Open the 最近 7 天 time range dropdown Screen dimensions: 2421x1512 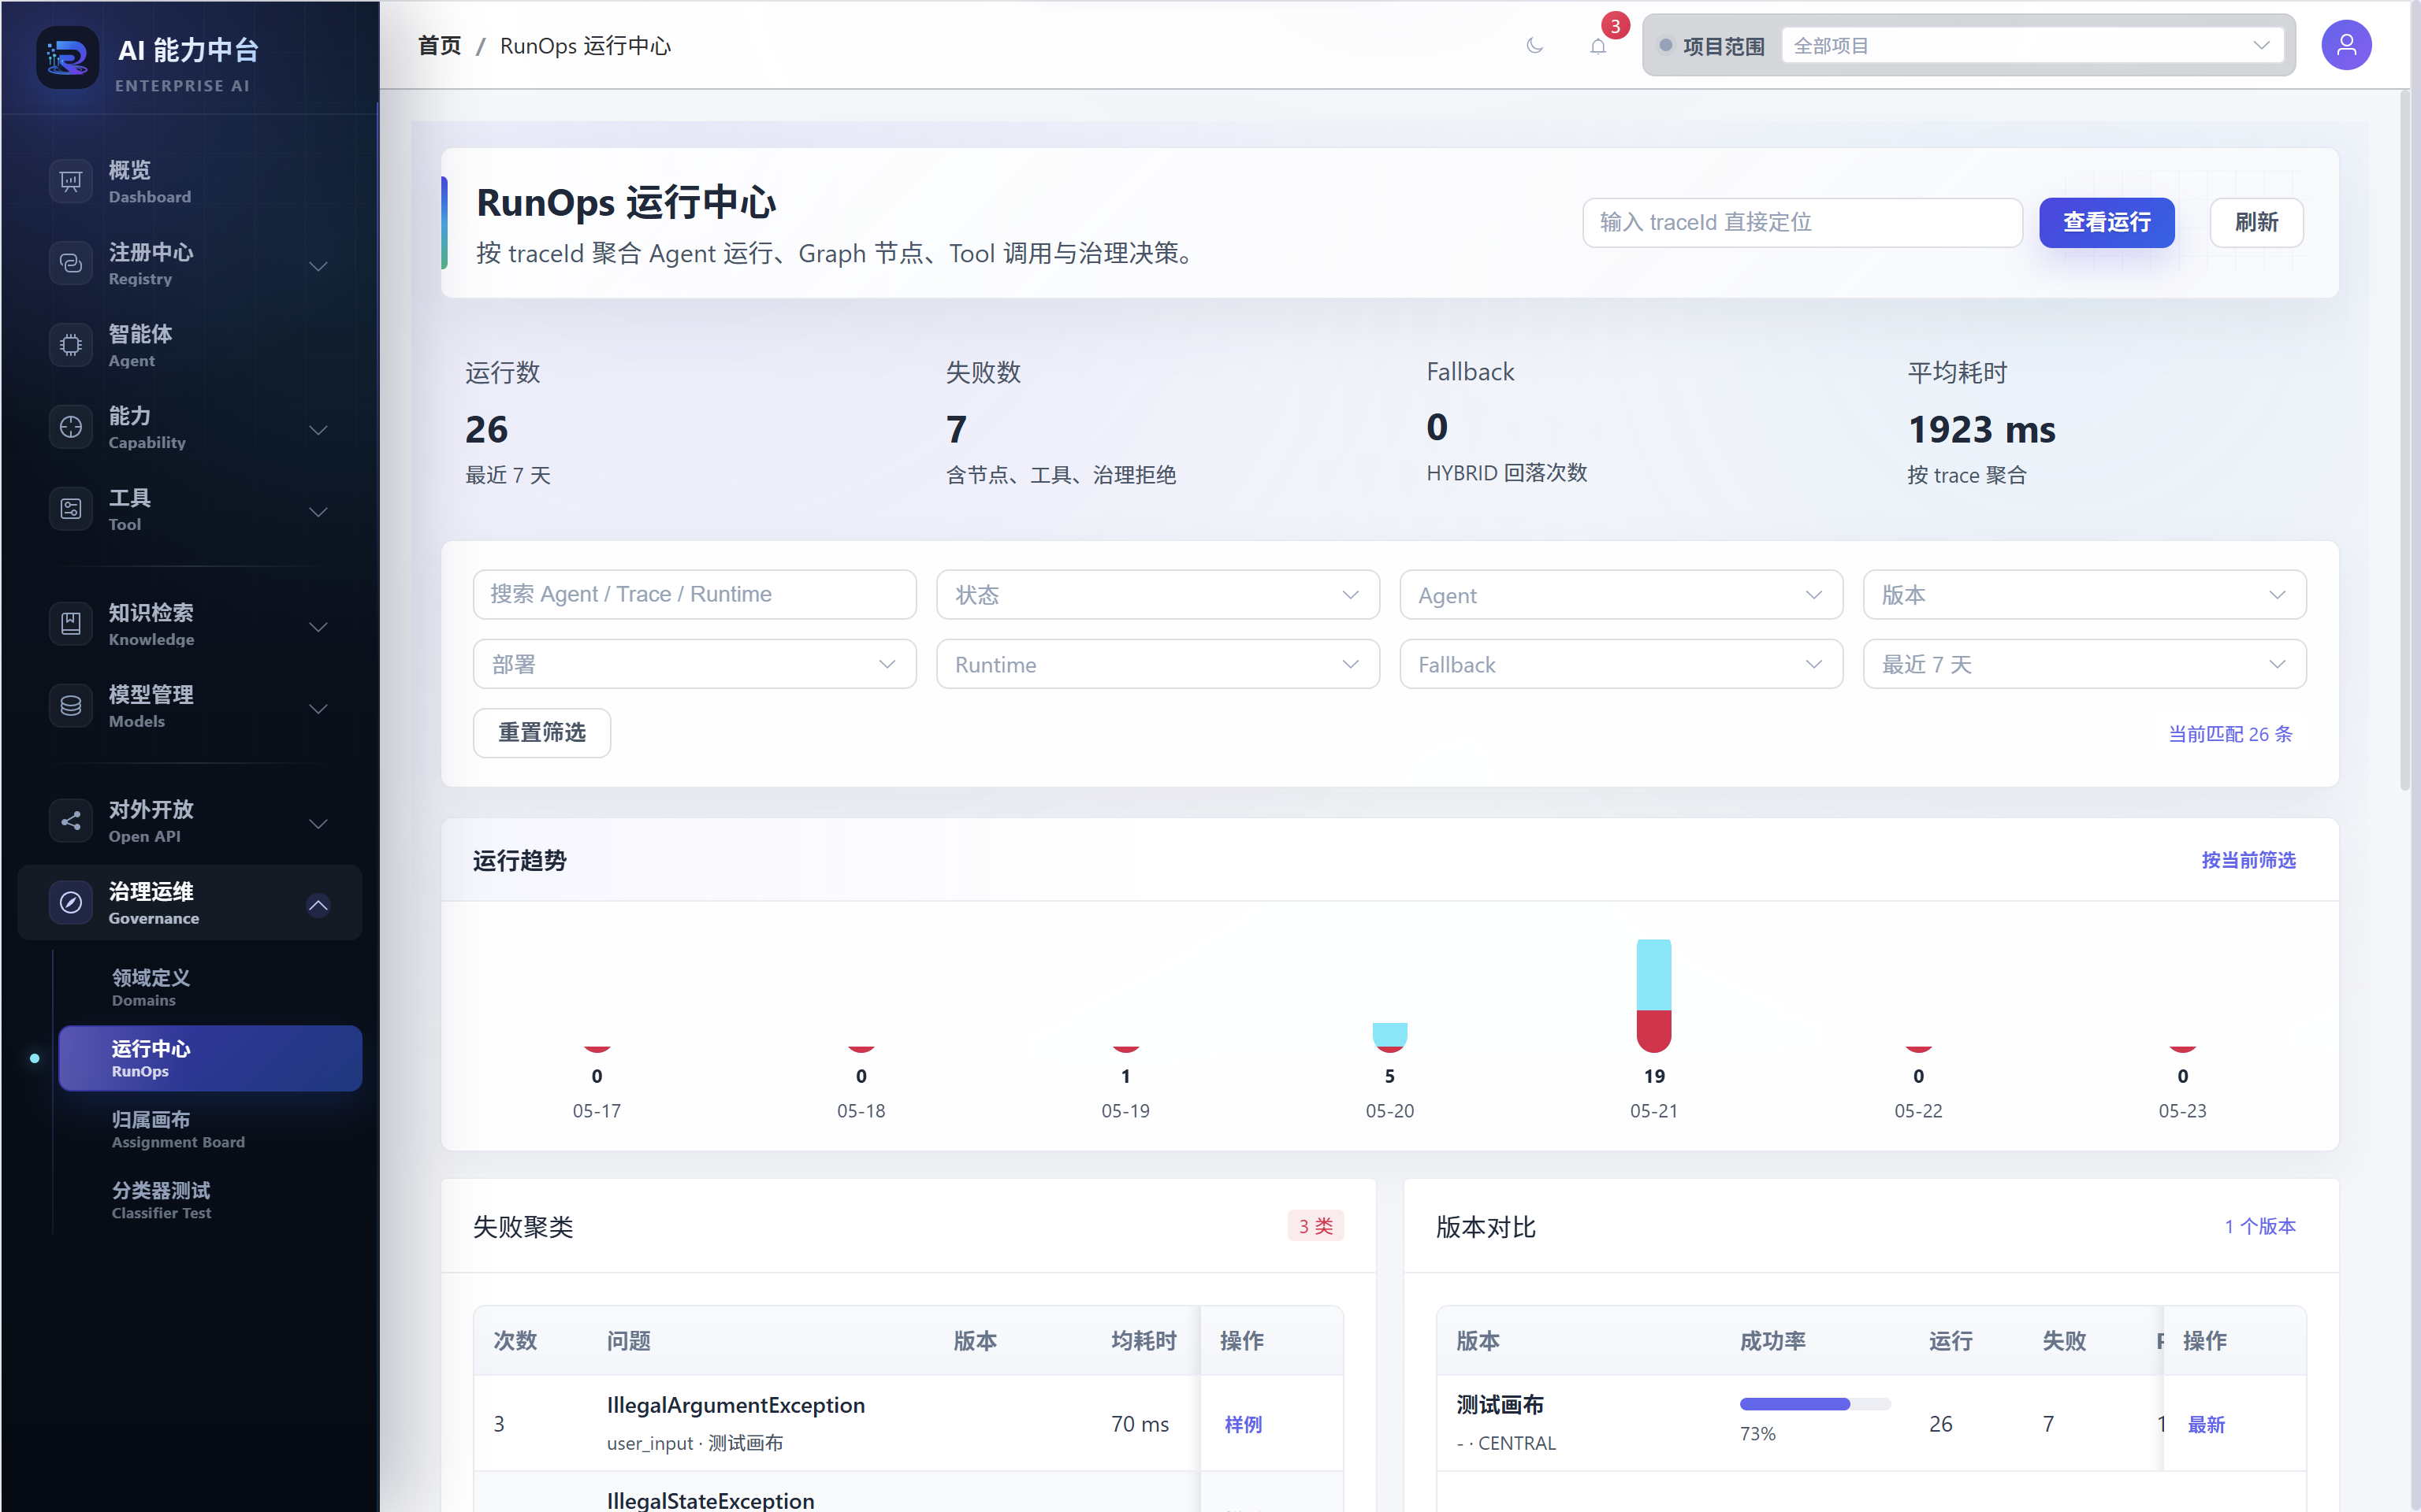tap(2084, 664)
